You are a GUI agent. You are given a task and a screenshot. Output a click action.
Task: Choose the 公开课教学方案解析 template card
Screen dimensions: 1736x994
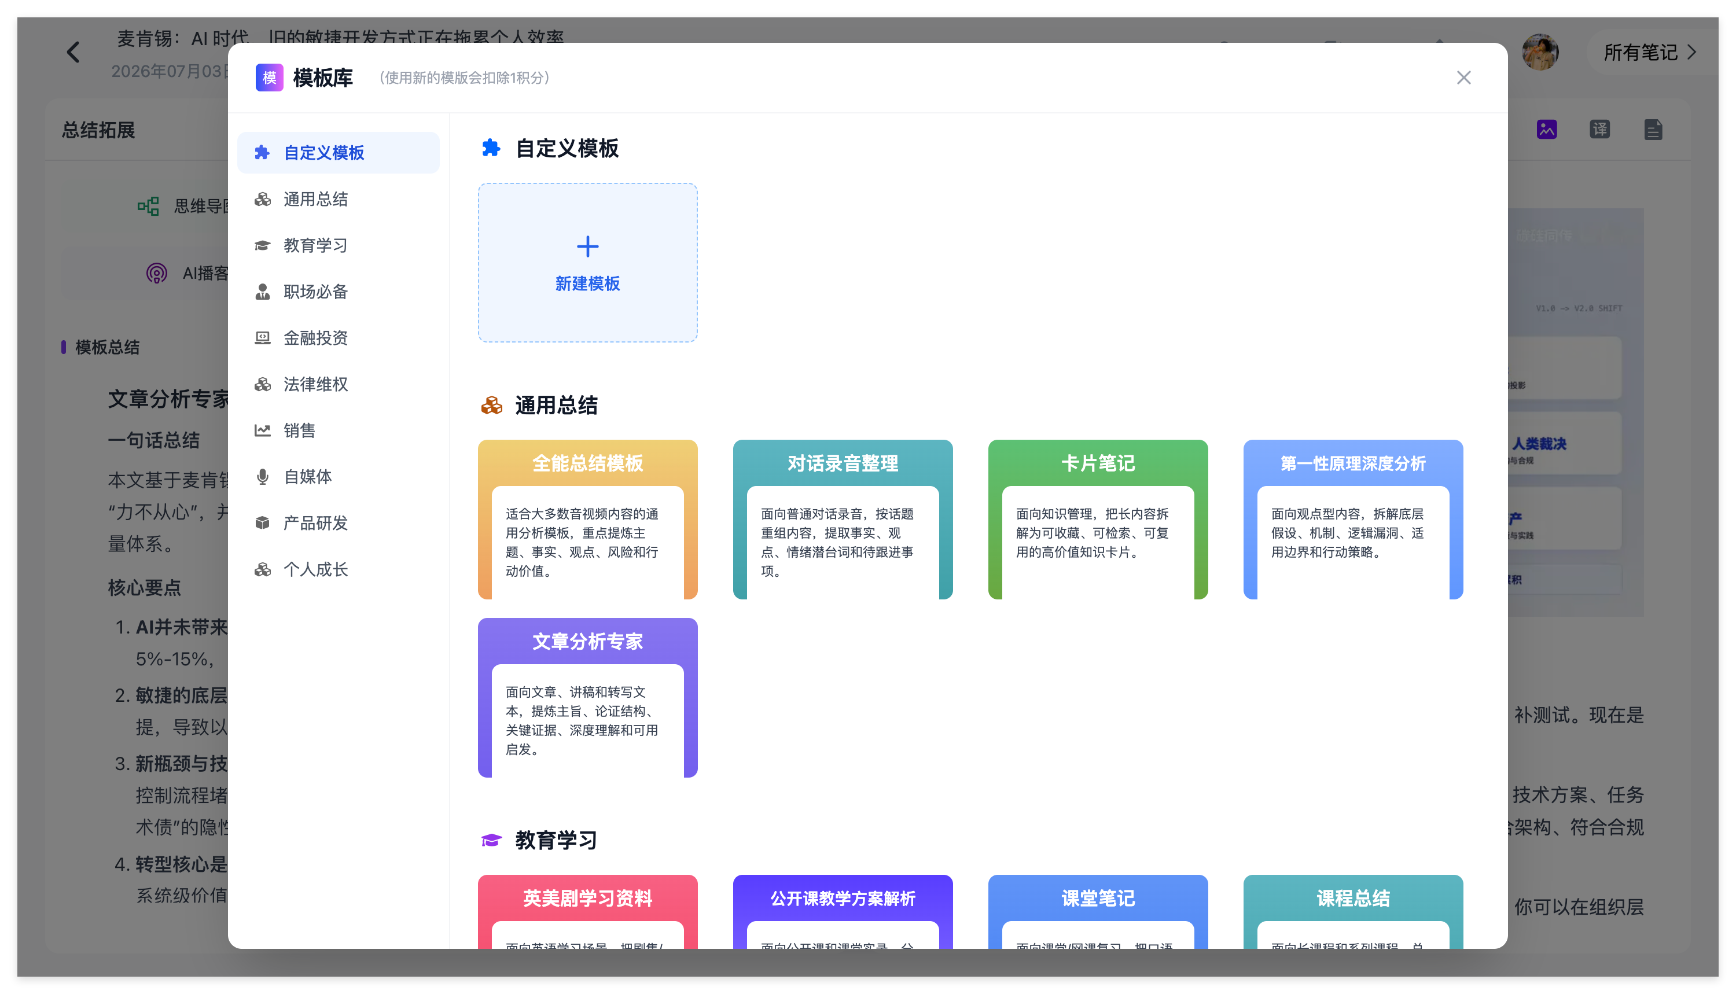click(x=843, y=911)
